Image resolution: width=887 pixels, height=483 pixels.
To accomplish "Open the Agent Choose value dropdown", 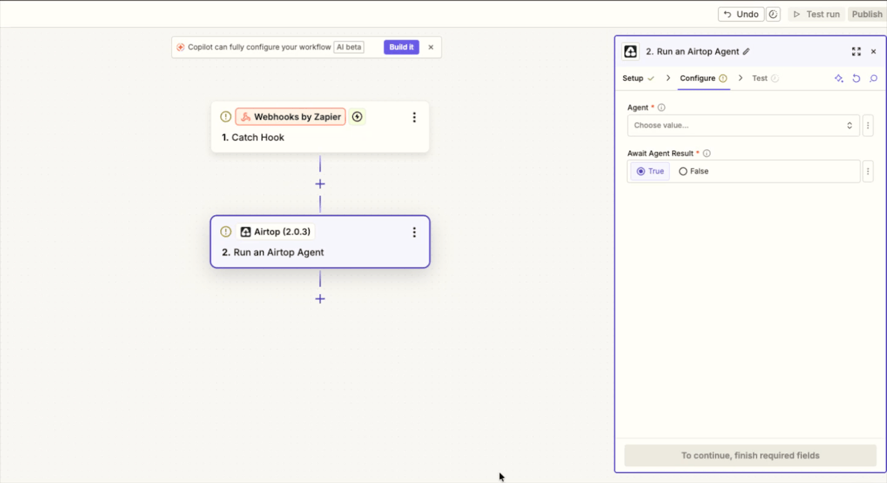I will pyautogui.click(x=743, y=125).
